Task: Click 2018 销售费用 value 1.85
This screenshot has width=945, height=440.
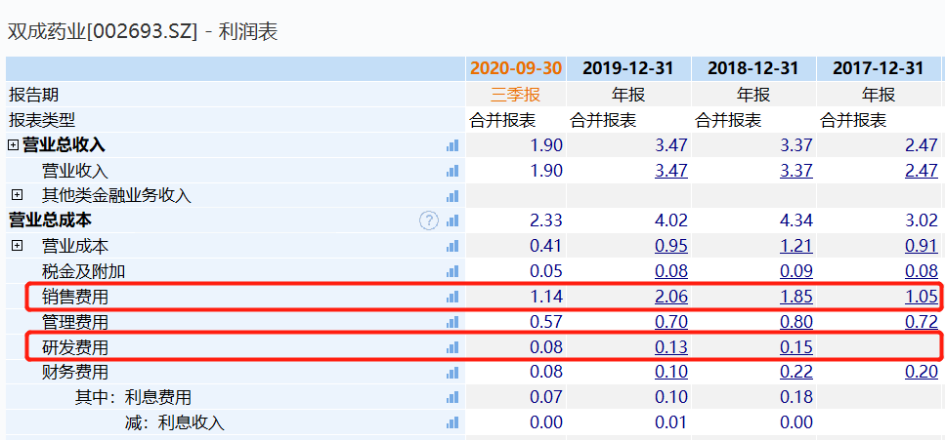Action: pos(795,297)
